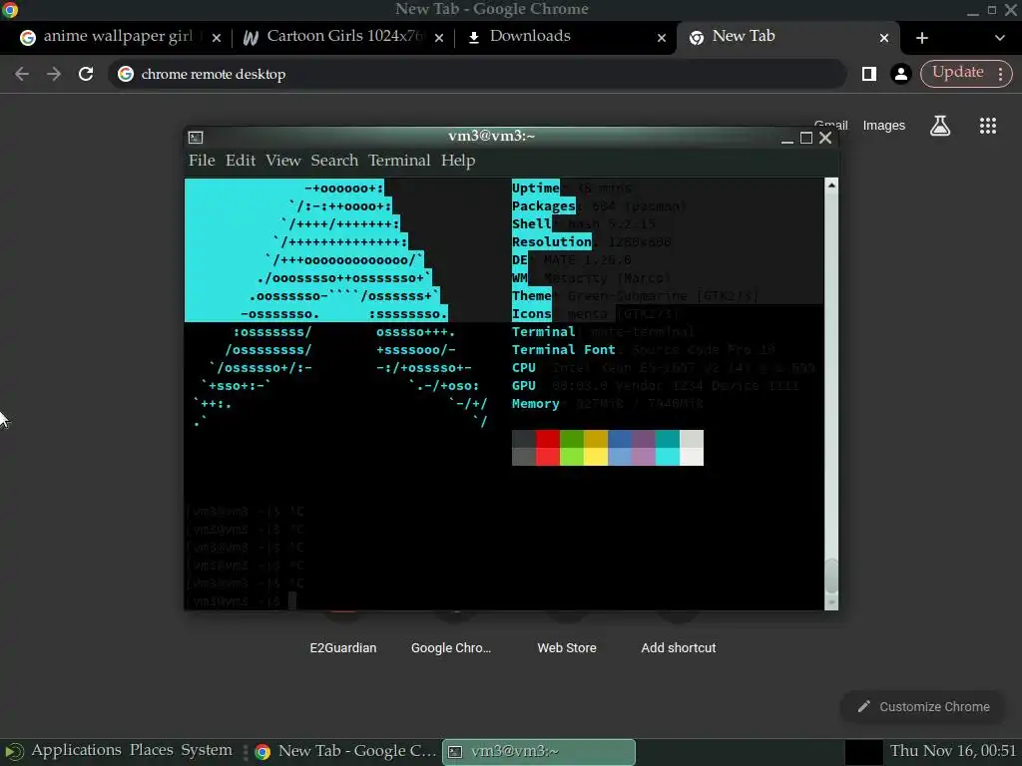Click the MATE logo icon in panel

point(14,752)
